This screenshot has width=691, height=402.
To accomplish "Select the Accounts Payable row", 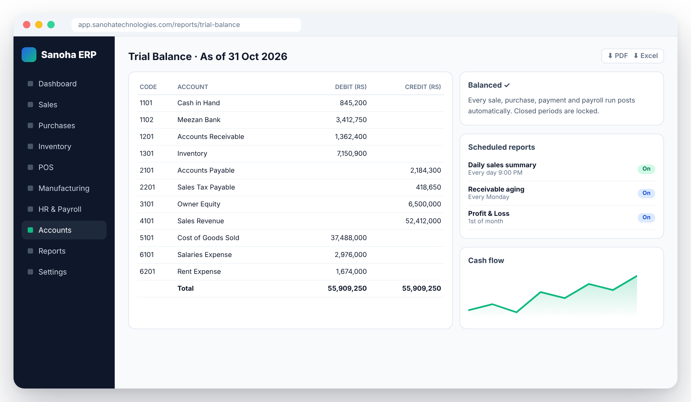I will coord(290,171).
